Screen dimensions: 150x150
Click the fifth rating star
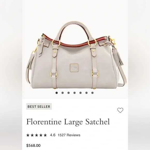click(45, 135)
